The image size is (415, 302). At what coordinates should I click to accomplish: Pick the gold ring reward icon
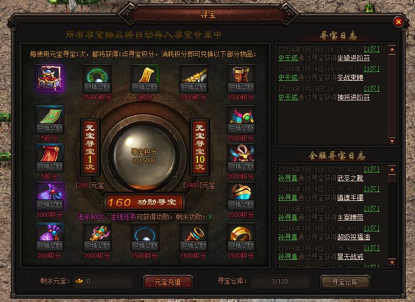point(241,236)
